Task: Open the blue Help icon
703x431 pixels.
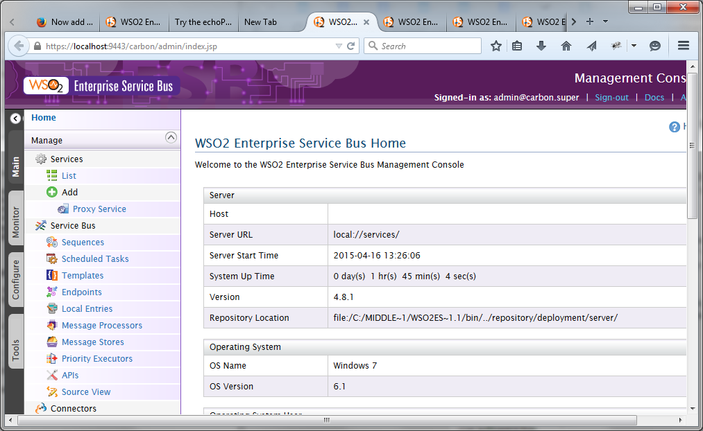Action: pos(675,127)
